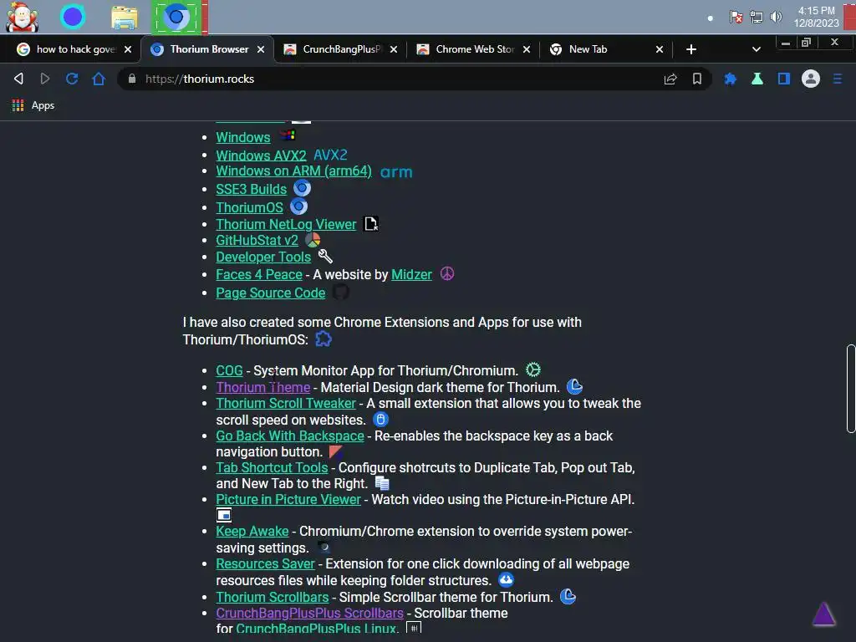This screenshot has height=642, width=856.
Task: Click the Thorium logo beside SSE3 Builds
Action: click(302, 188)
